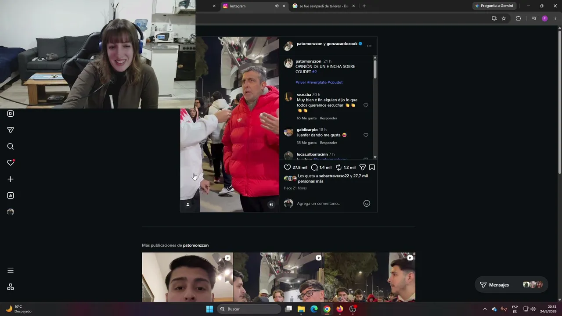Viewport: 562px width, 316px height.
Task: Open patomonzzon link in "Más publicaciones de"
Action: pos(196,245)
